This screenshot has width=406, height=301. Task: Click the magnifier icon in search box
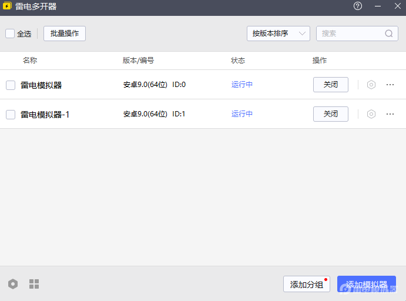pyautogui.click(x=389, y=34)
